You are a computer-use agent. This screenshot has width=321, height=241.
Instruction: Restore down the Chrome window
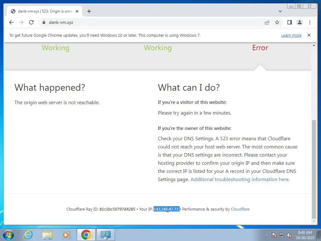coord(299,6)
